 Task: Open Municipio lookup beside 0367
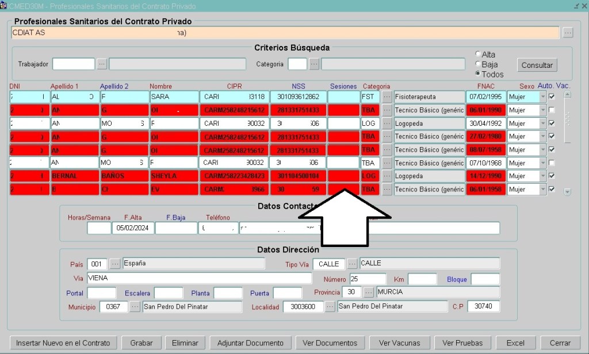click(135, 307)
